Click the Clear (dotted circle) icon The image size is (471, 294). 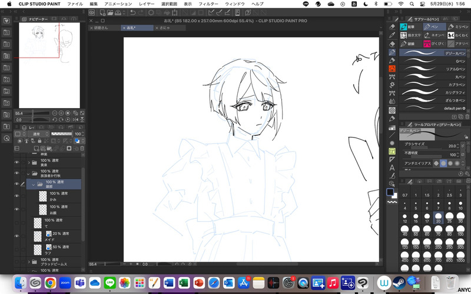tap(151, 12)
